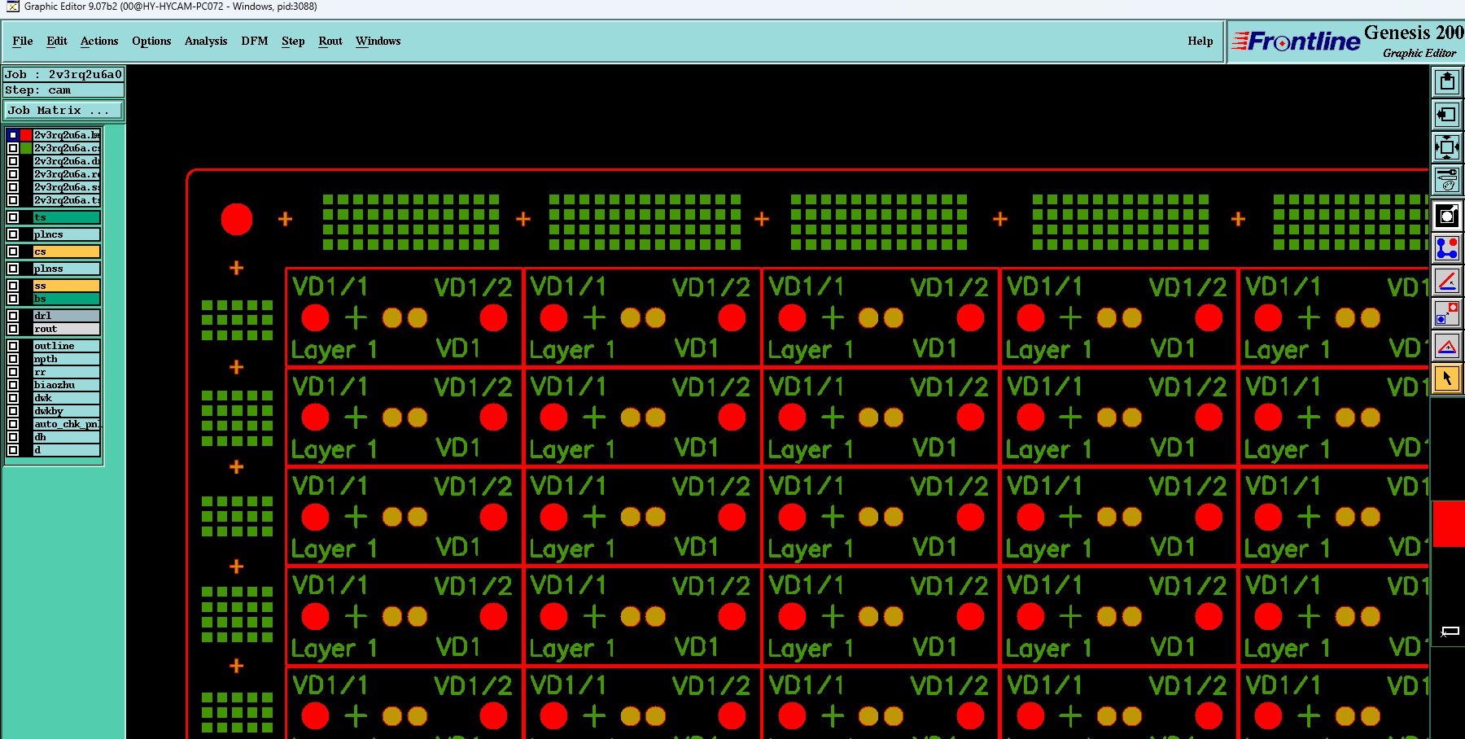Image resolution: width=1465 pixels, height=739 pixels.
Task: Select the rout layer name
Action: [x=67, y=329]
